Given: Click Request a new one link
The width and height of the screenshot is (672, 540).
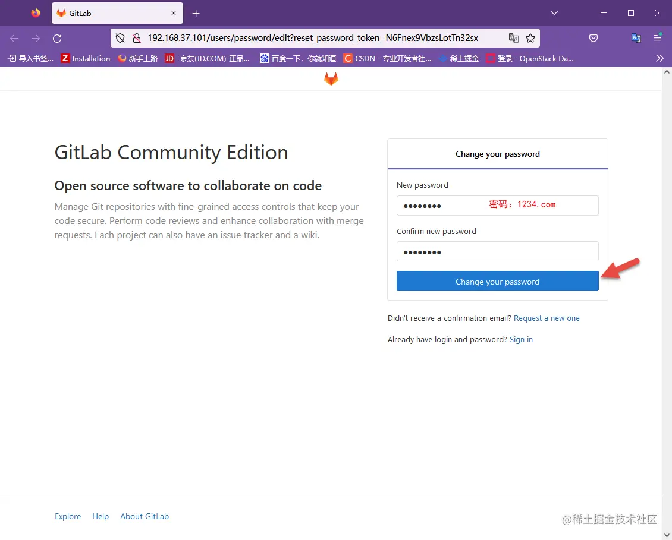Looking at the screenshot, I should pos(547,318).
